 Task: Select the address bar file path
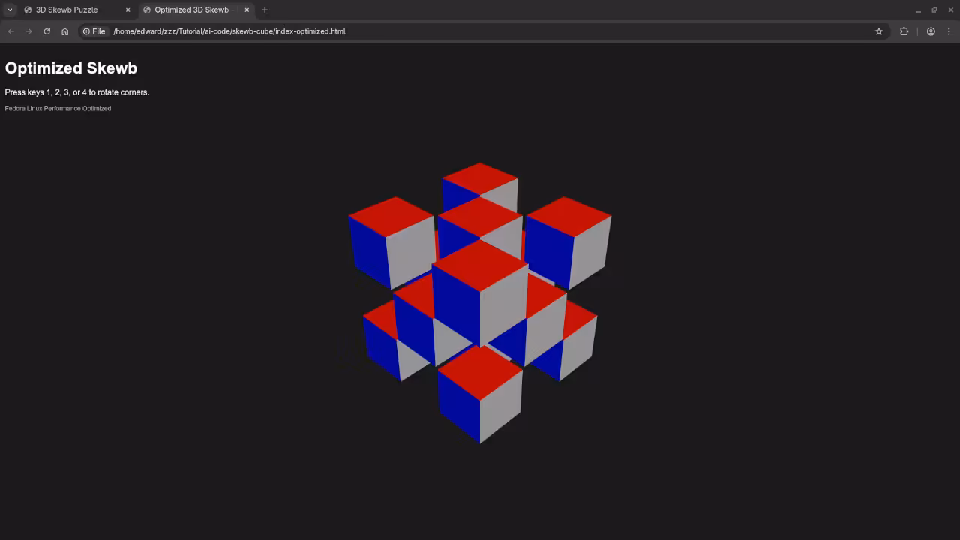point(229,31)
